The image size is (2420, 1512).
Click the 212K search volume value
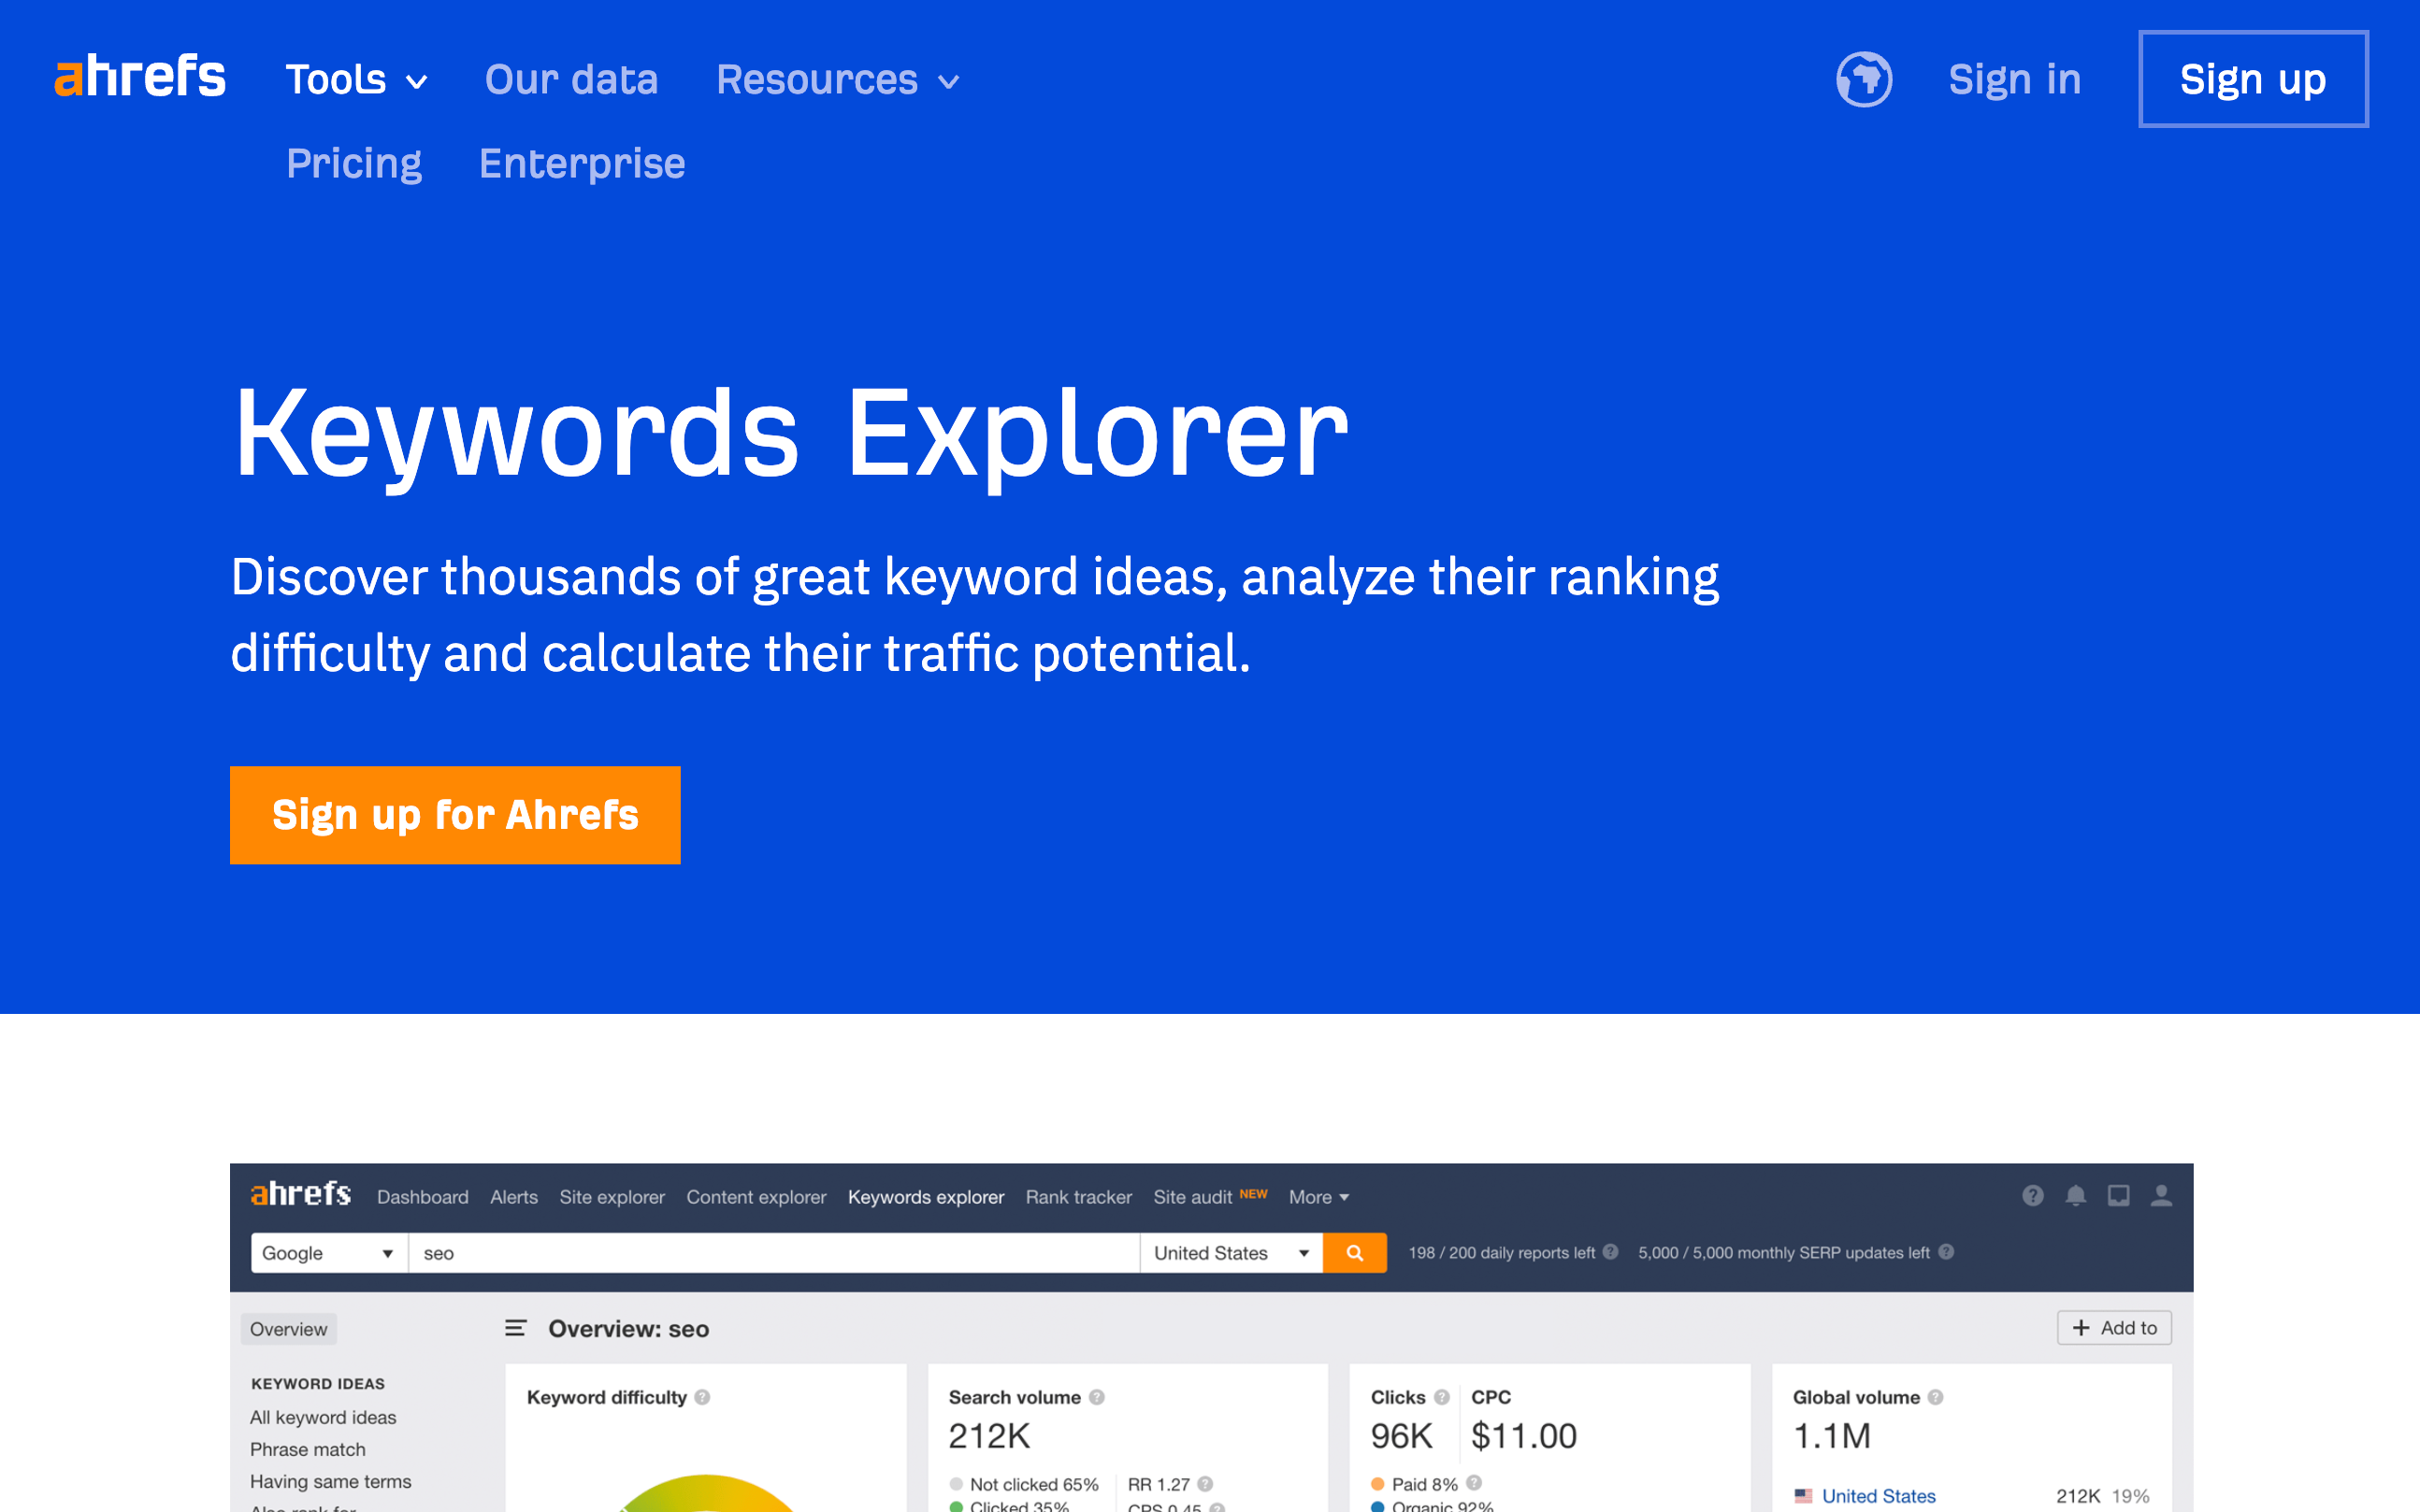click(989, 1436)
